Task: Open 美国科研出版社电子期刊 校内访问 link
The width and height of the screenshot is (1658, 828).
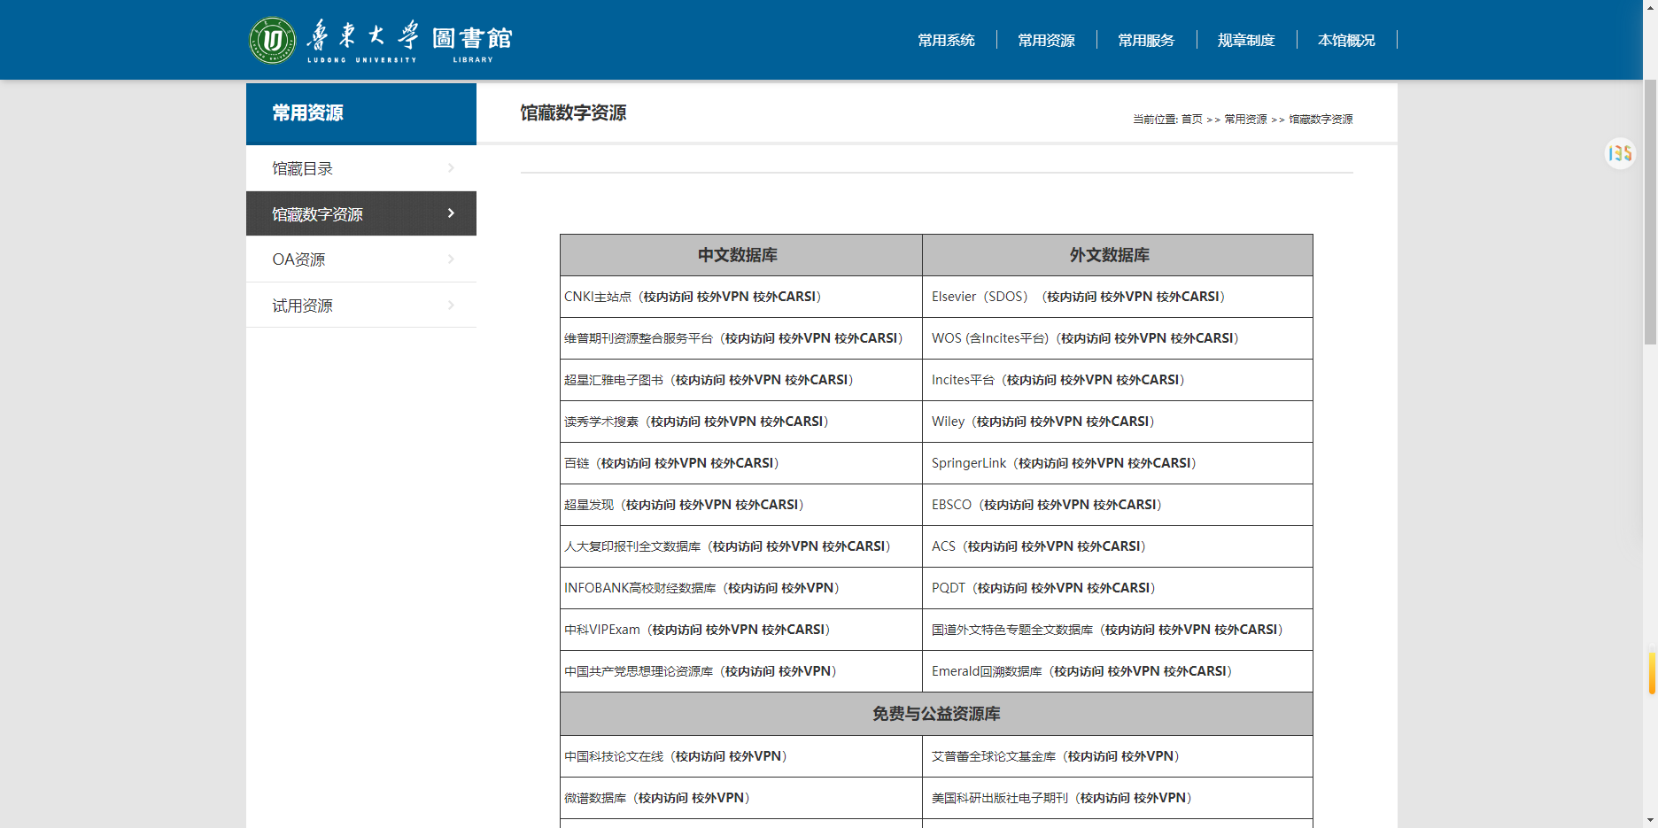Action: [1105, 798]
